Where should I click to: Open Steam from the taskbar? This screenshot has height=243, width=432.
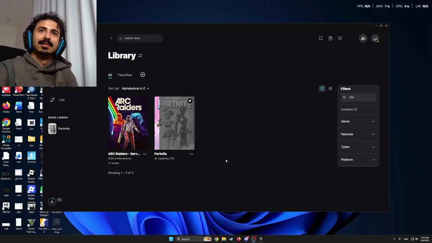click(x=231, y=239)
